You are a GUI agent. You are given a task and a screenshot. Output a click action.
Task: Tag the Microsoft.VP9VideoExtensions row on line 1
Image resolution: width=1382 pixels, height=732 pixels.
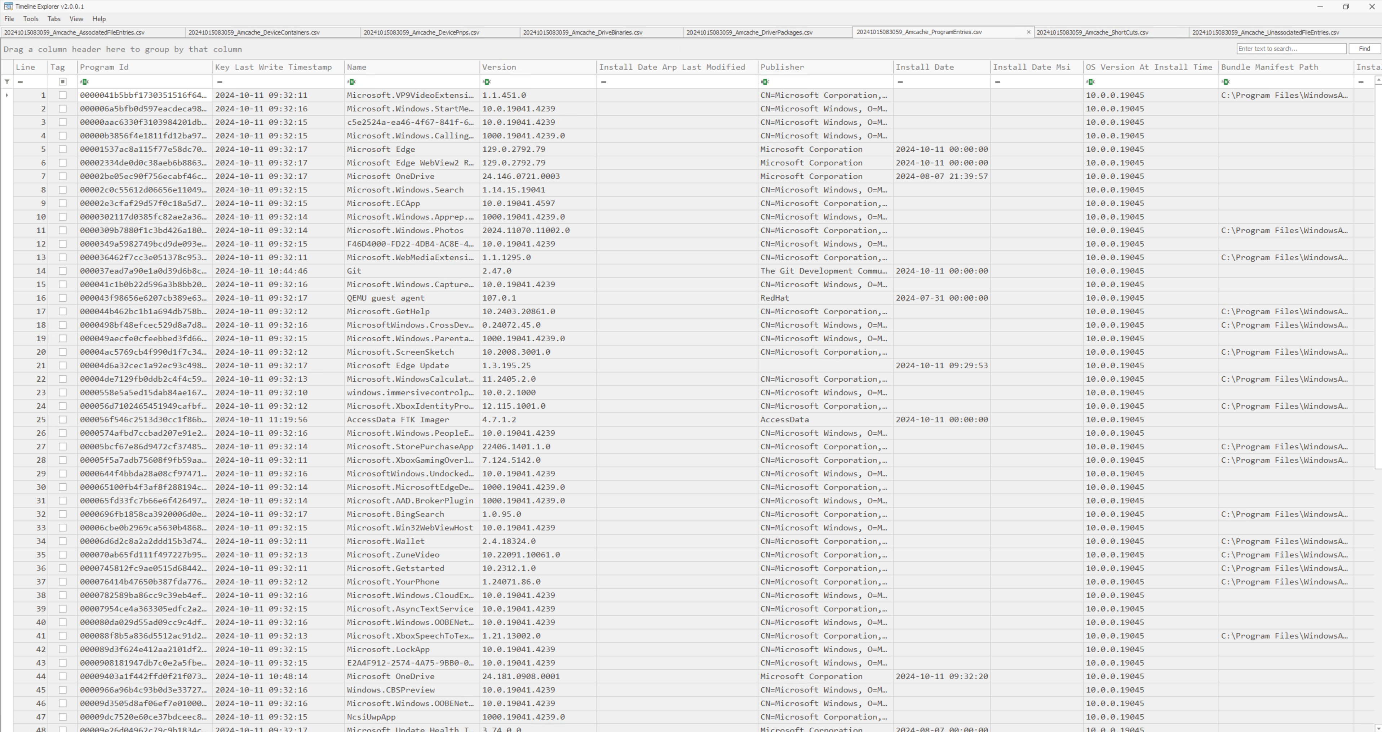pos(63,95)
